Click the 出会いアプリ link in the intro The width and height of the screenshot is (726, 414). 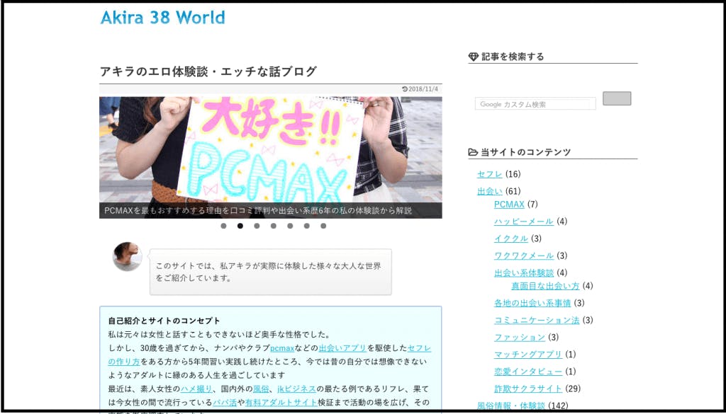[342, 348]
